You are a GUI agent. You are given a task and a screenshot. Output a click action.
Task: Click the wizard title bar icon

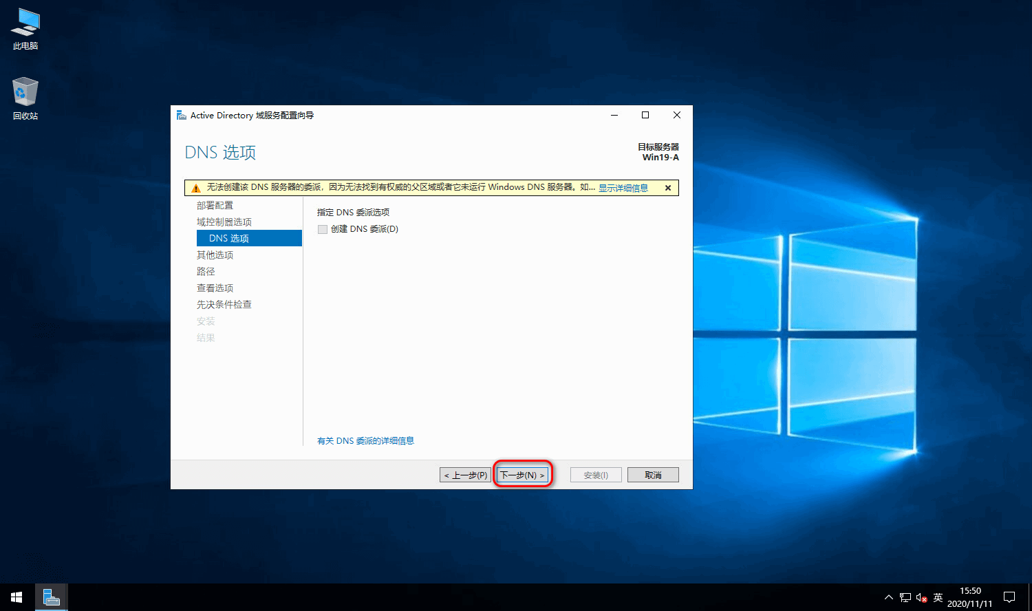182,115
